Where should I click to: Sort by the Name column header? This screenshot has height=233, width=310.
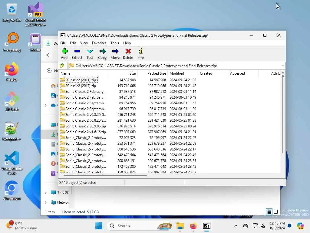coord(83,73)
